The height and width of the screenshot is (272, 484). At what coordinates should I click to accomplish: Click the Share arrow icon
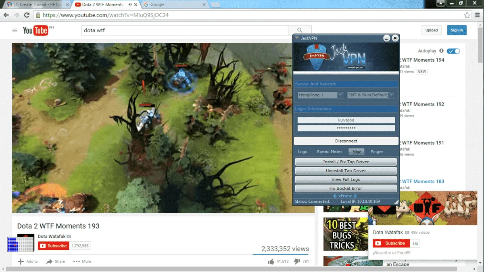(x=49, y=262)
